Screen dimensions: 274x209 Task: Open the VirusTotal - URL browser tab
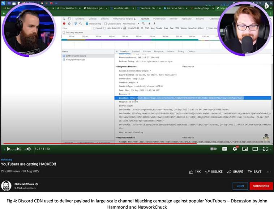122,8
